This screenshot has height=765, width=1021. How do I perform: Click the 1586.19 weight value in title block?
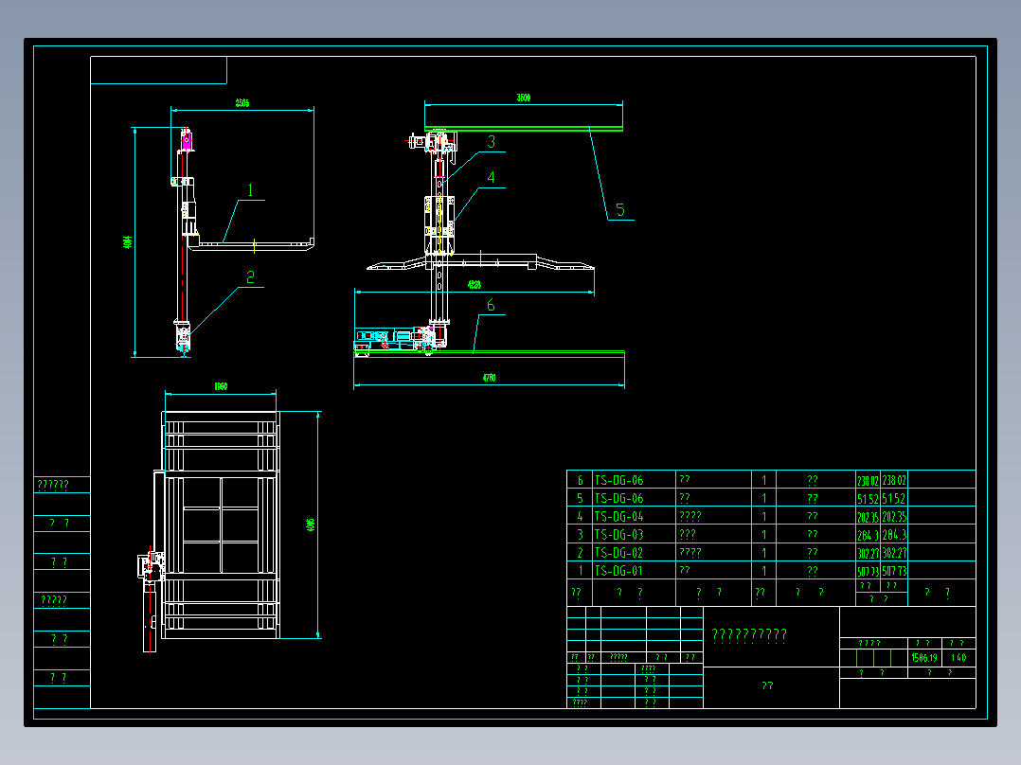[x=924, y=658]
